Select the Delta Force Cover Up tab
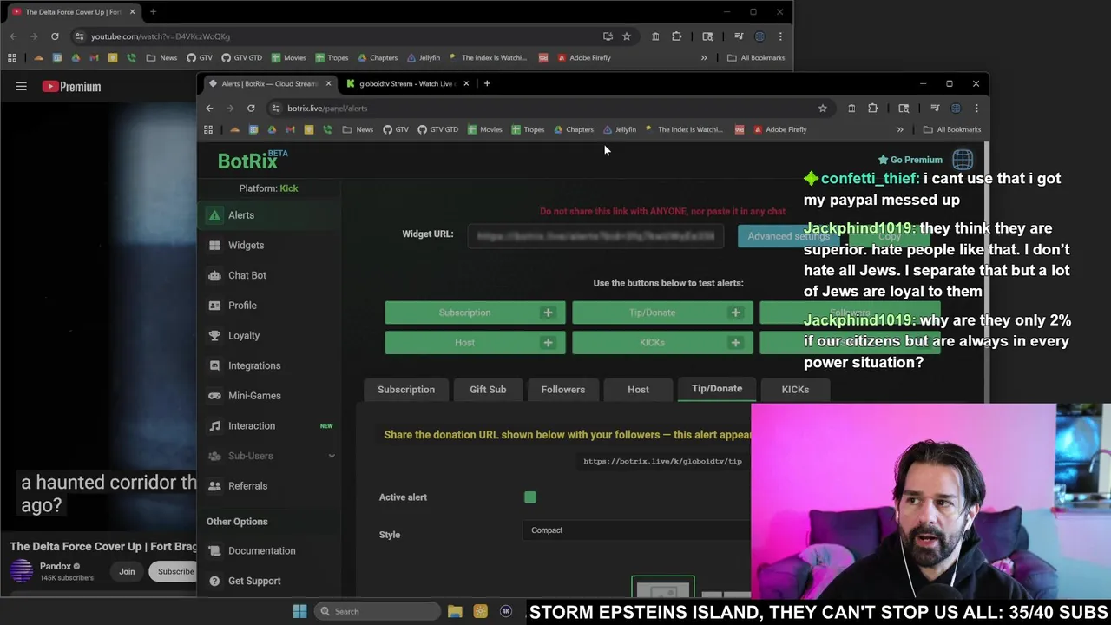The width and height of the screenshot is (1111, 625). pos(73,12)
